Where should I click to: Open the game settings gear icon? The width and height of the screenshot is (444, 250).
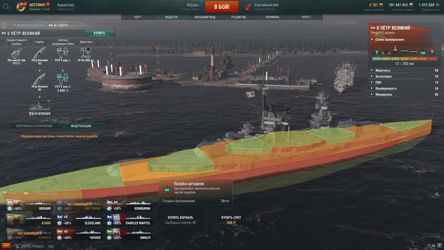(x=5, y=7)
